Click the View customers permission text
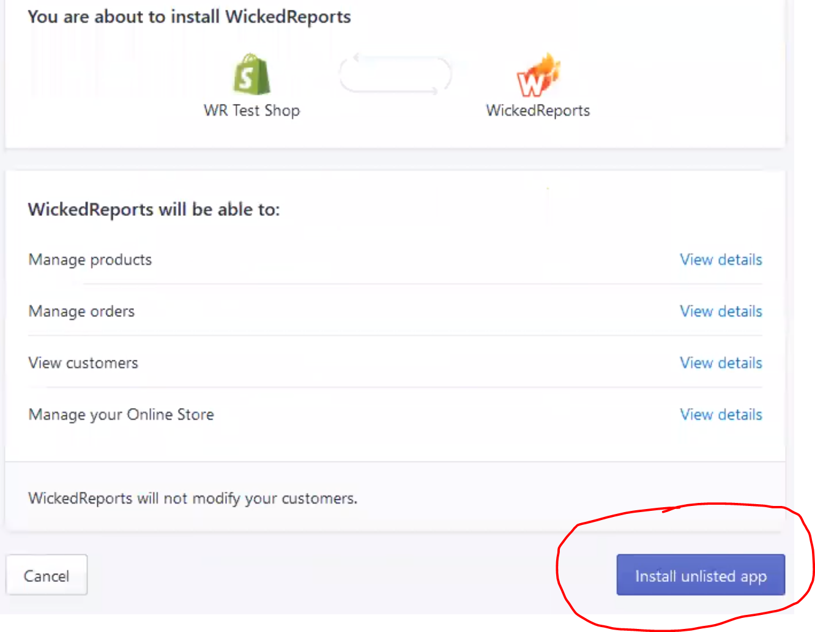815x632 pixels. pyautogui.click(x=83, y=363)
